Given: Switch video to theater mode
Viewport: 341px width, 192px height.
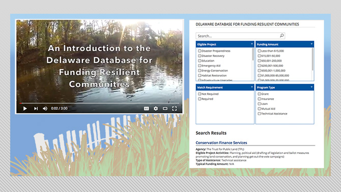Looking at the screenshot, I should click(x=165, y=108).
